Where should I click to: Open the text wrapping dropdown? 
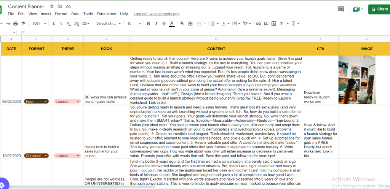pos(236,24)
